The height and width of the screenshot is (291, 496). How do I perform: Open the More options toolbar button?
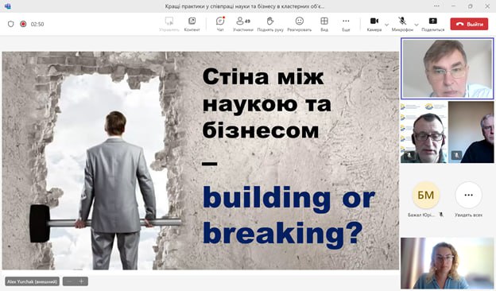pyautogui.click(x=346, y=24)
